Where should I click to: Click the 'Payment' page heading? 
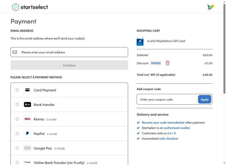tap(23, 22)
